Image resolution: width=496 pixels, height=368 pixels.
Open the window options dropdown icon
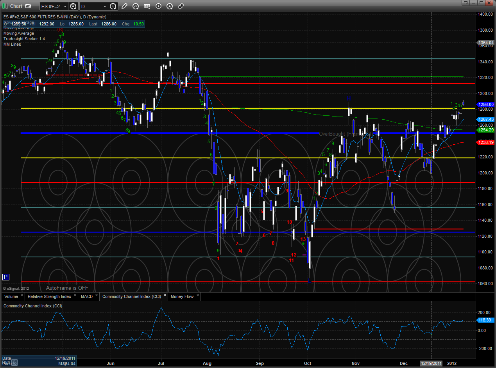click(x=466, y=3)
